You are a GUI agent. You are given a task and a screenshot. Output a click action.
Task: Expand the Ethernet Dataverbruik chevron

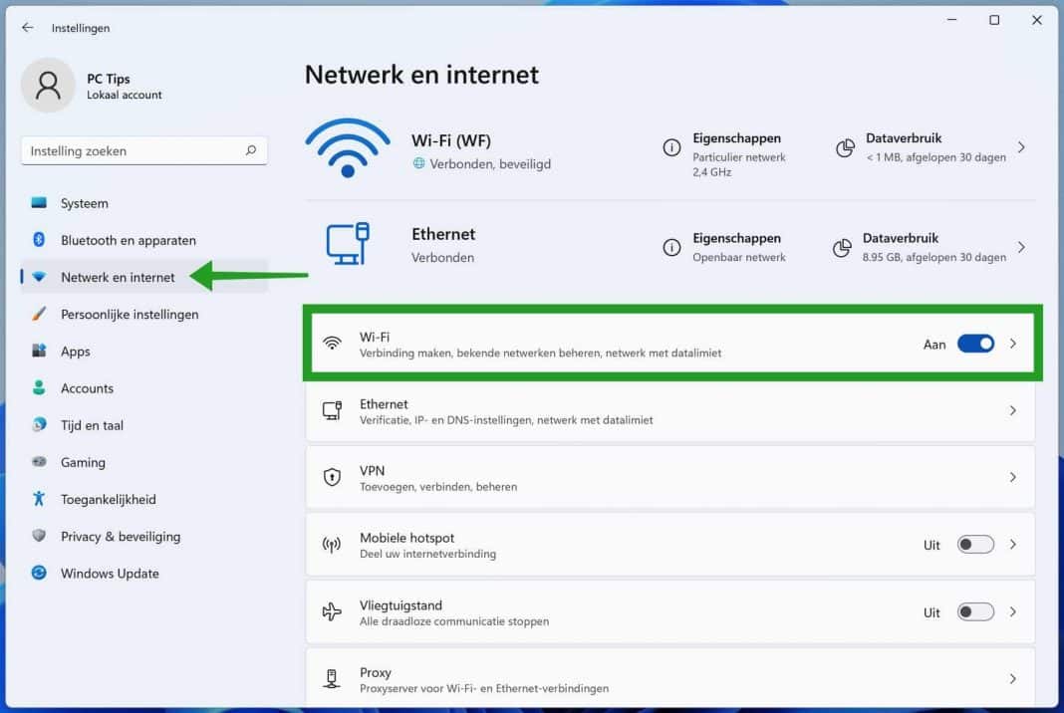1022,246
